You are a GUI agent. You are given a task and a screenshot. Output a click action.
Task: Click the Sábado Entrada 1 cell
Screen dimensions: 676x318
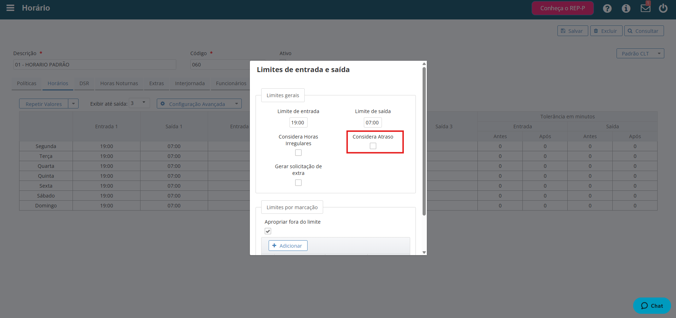click(x=107, y=196)
